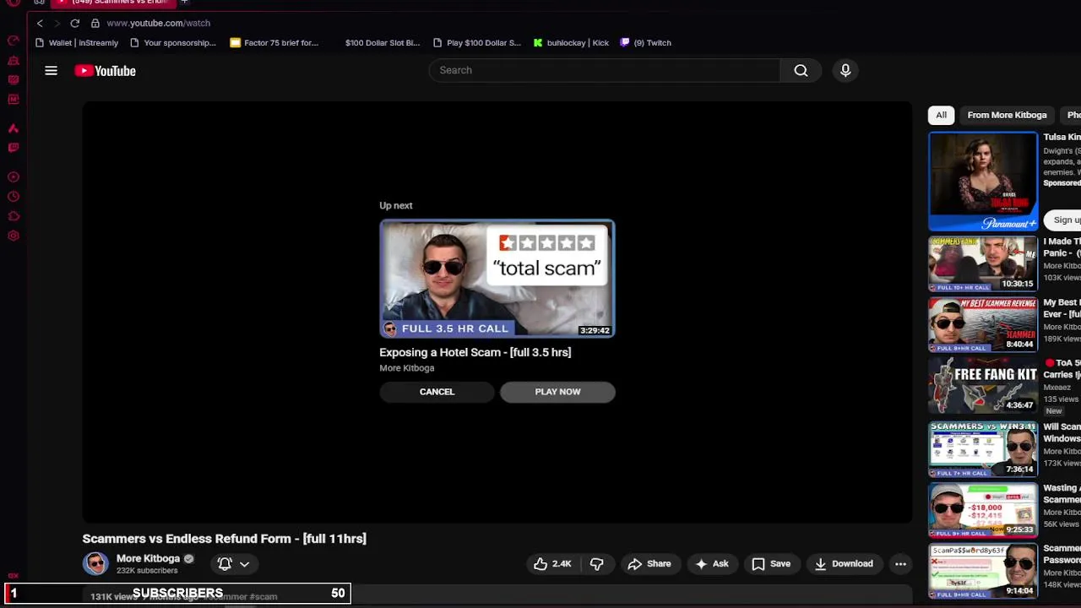Open Scammers vs Win3.11 7:36:14 thumbnail
The image size is (1081, 608).
983,449
